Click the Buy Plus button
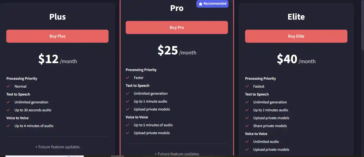 click(x=57, y=36)
